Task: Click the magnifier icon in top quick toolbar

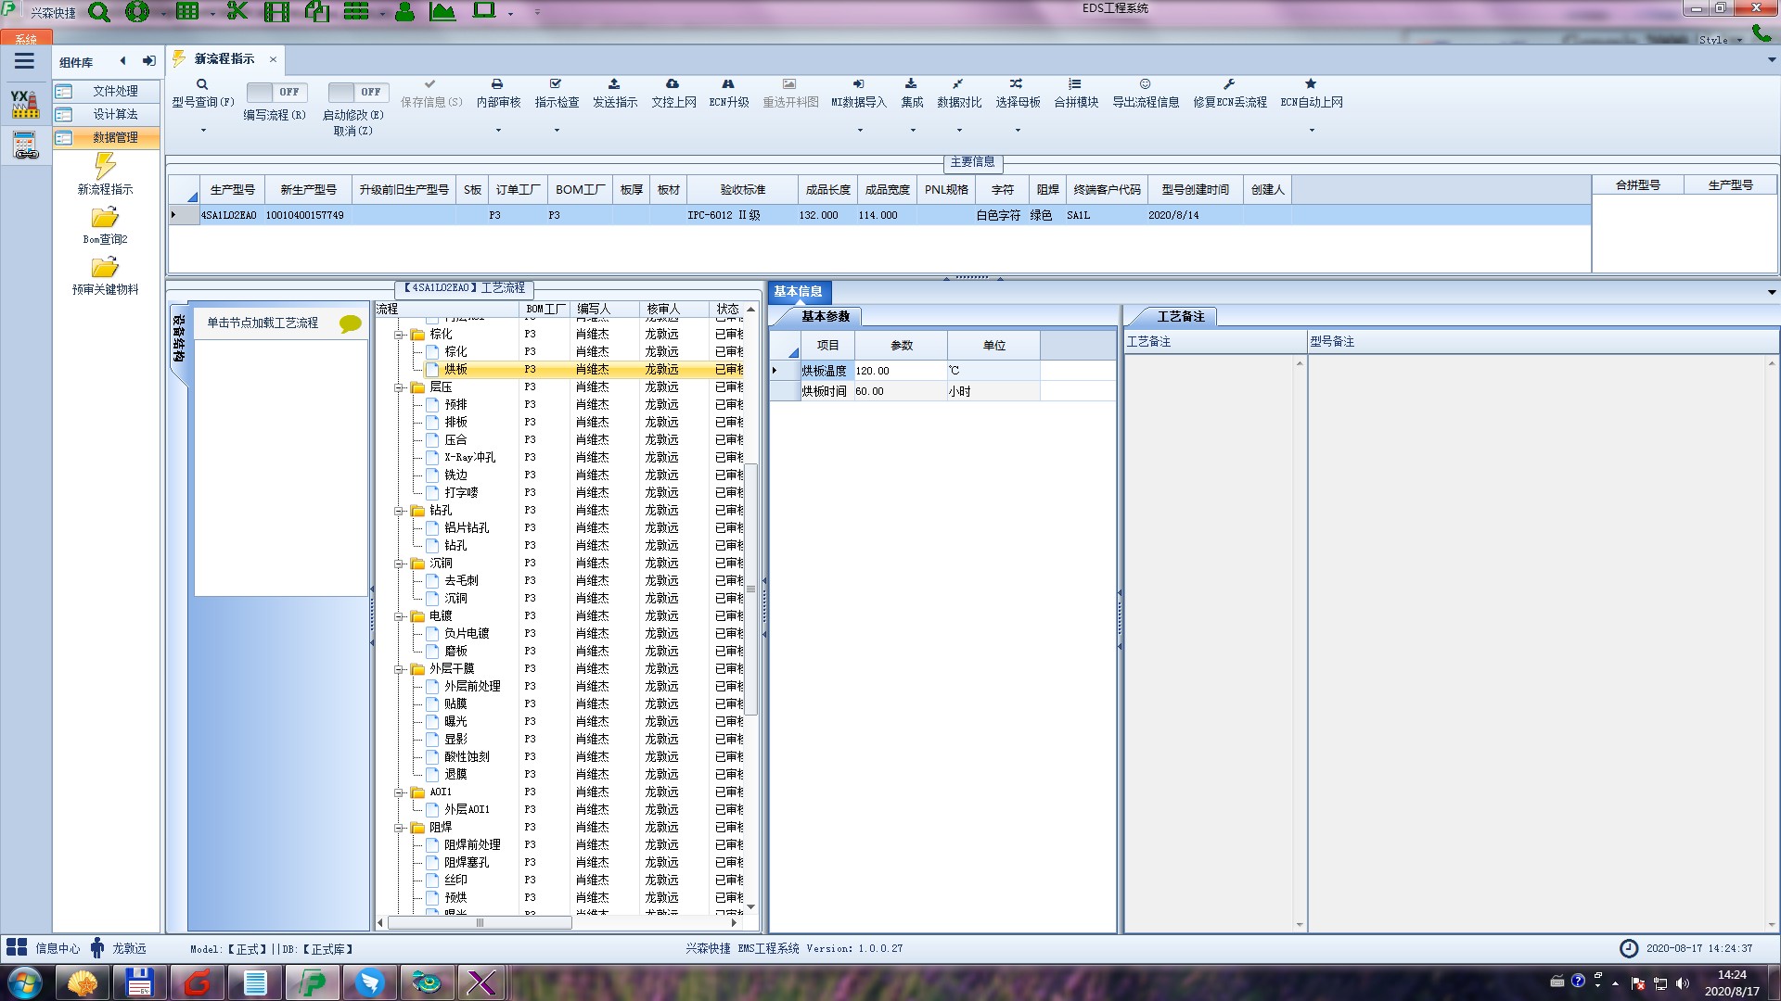Action: pos(99,12)
